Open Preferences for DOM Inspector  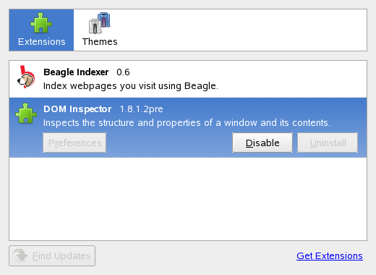pos(74,143)
